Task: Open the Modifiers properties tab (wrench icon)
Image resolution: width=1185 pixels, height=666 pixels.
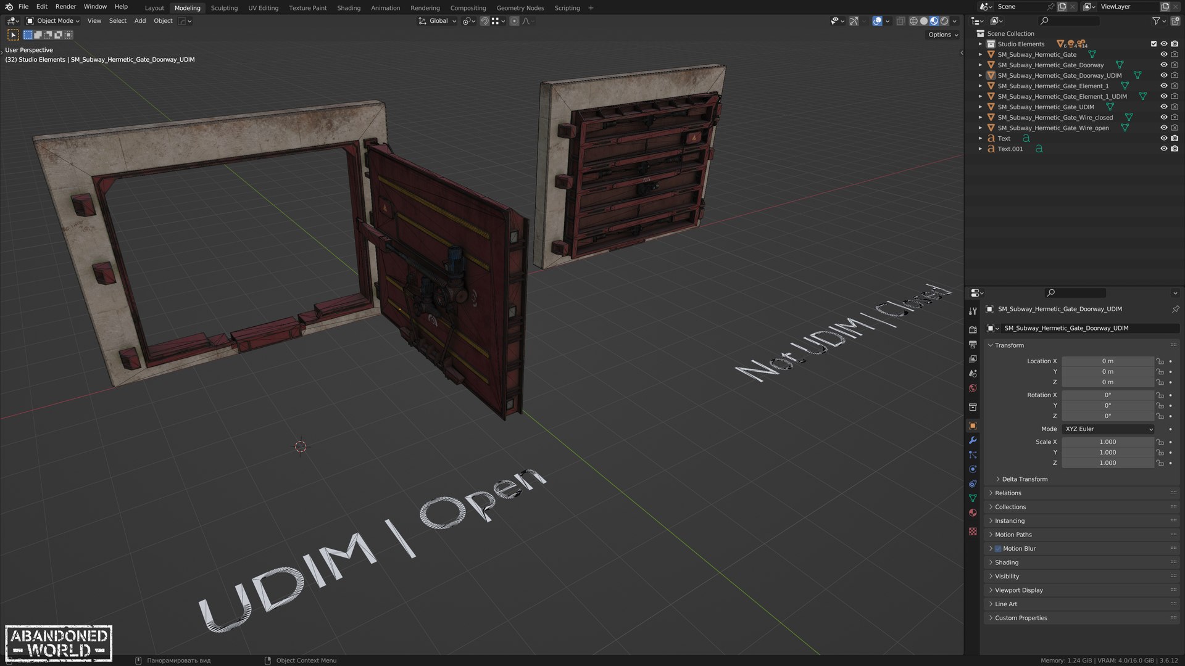Action: [x=973, y=440]
